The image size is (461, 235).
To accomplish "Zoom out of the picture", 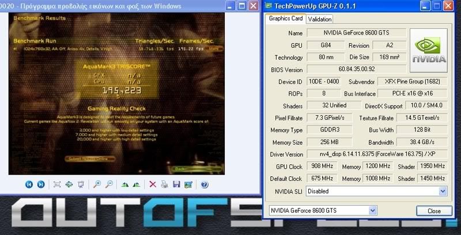I will [109, 184].
